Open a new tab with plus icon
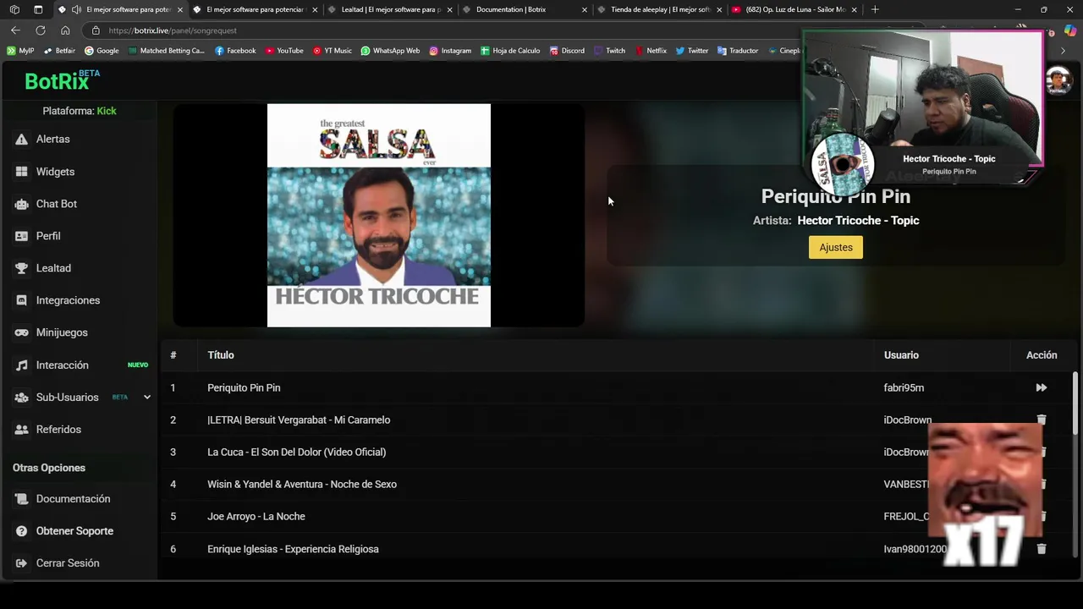 (875, 9)
